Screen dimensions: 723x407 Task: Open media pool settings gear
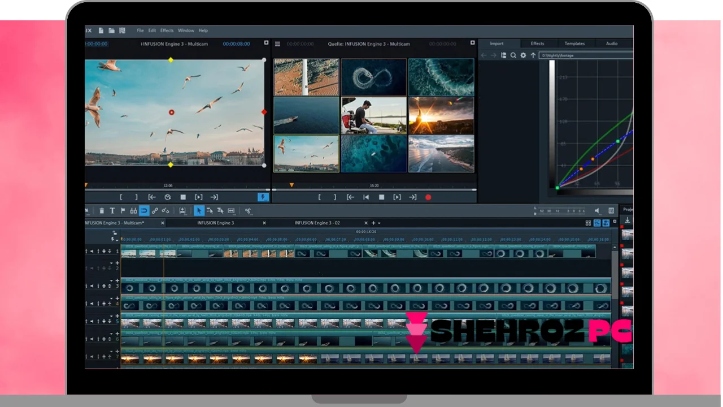point(523,55)
